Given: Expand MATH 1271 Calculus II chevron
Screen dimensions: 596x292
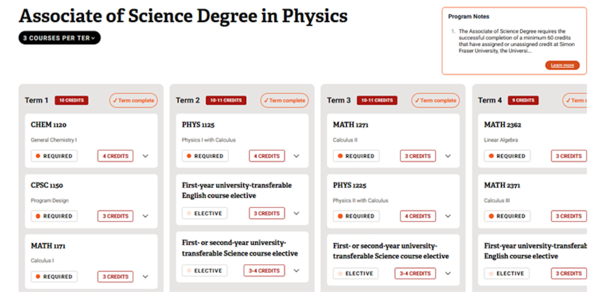Looking at the screenshot, I should 448,156.
